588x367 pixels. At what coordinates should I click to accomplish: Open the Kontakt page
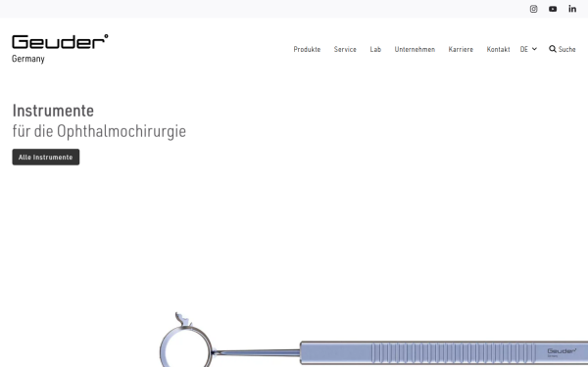click(x=498, y=49)
